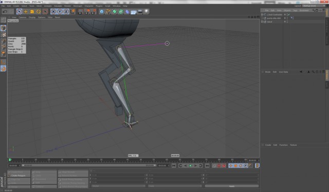Toggle visibility dot of robot object
The image size is (329, 192).
point(285,22)
